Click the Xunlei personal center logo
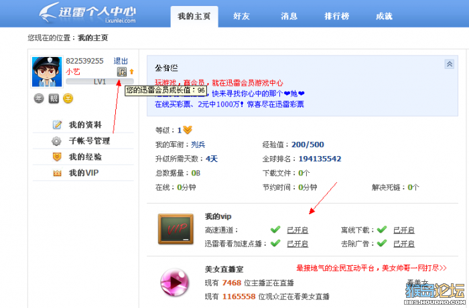The width and height of the screenshot is (469, 308). click(87, 13)
